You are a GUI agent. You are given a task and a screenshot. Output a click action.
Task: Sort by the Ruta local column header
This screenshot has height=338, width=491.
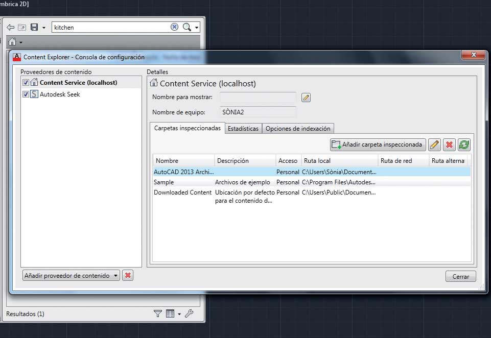coord(340,160)
